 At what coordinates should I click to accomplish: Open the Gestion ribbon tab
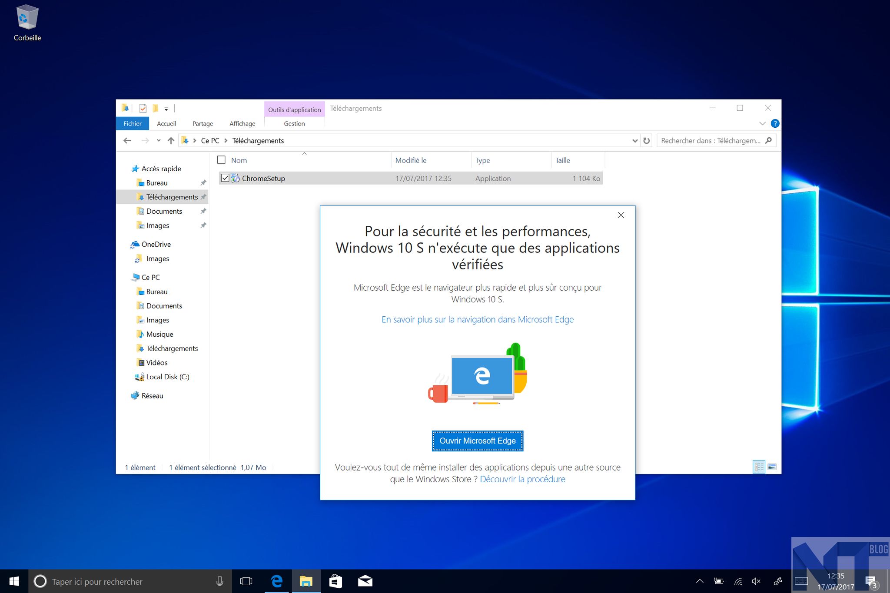294,123
